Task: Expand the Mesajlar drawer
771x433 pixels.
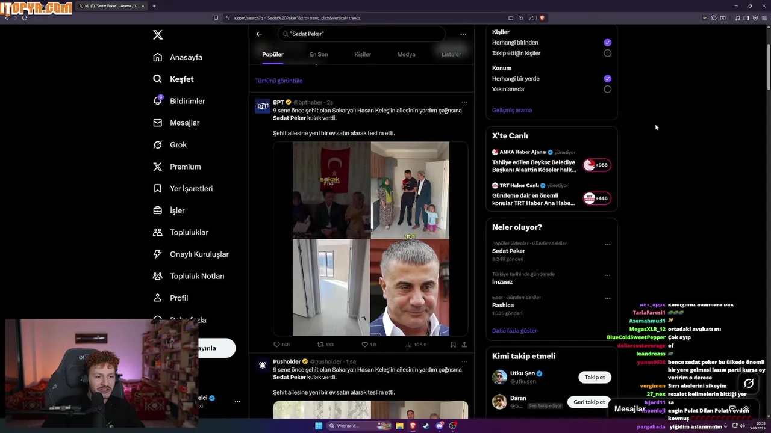Action: coord(746,409)
